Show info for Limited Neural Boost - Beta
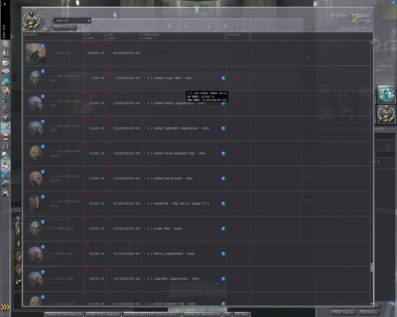397x317 pixels. tap(223, 179)
